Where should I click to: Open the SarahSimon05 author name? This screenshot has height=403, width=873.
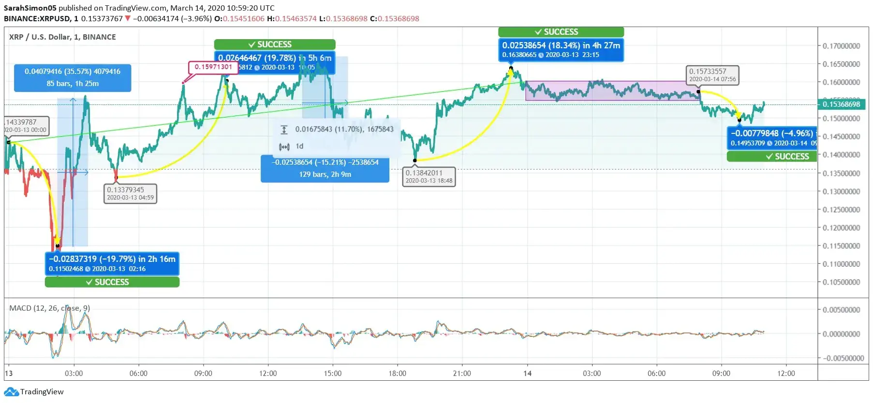(x=30, y=8)
